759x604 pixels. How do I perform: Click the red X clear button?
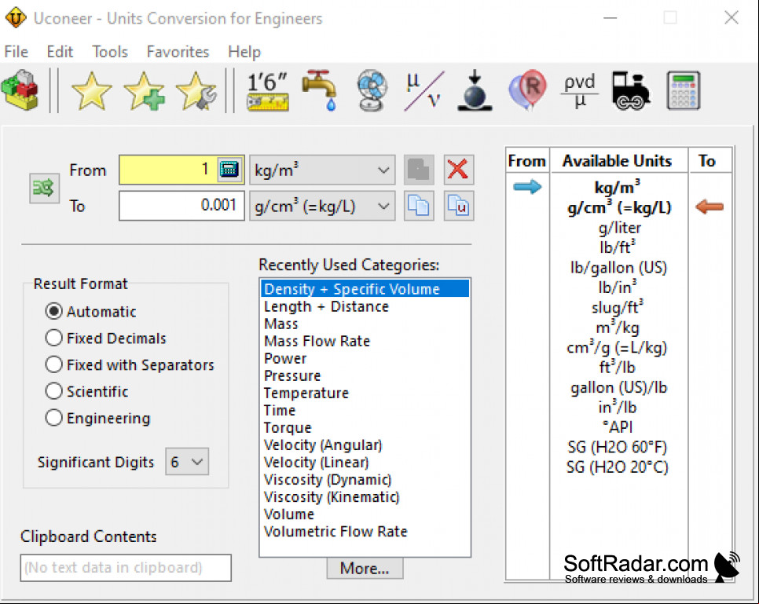coord(458,170)
